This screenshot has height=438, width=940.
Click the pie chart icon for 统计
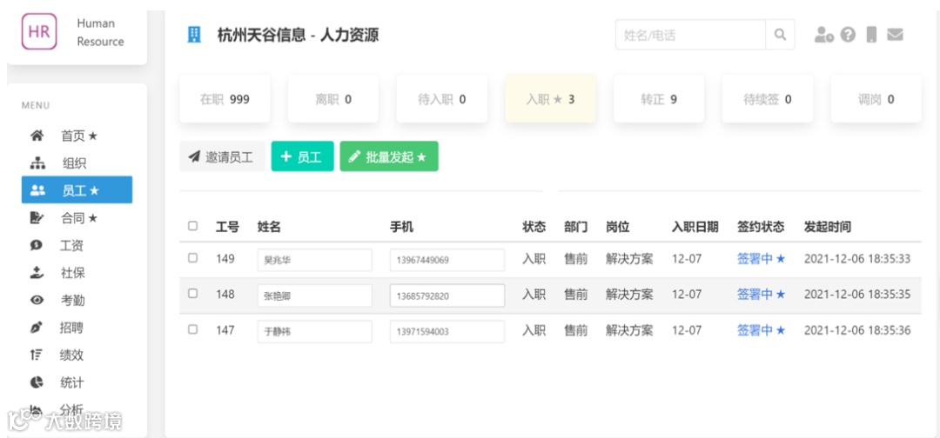[37, 382]
